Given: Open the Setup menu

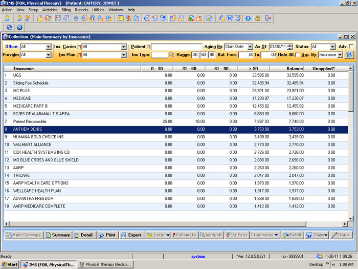Looking at the screenshot, I should [33, 10].
